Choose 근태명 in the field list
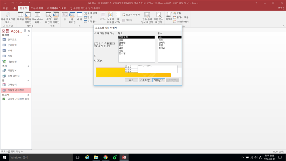This screenshot has height=161, width=286. [x=136, y=42]
